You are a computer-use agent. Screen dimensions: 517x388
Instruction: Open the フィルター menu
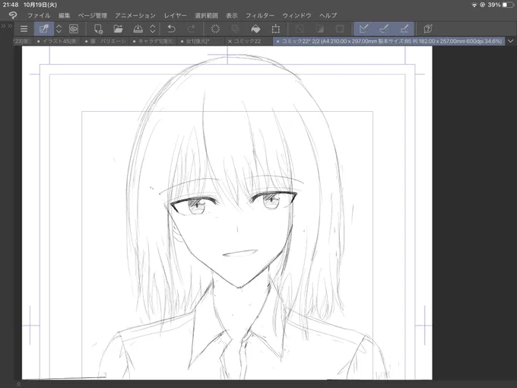pos(260,15)
